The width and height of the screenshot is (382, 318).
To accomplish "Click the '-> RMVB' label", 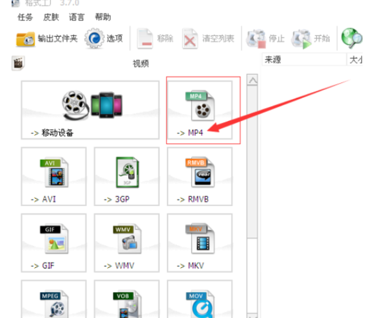I will point(193,200).
